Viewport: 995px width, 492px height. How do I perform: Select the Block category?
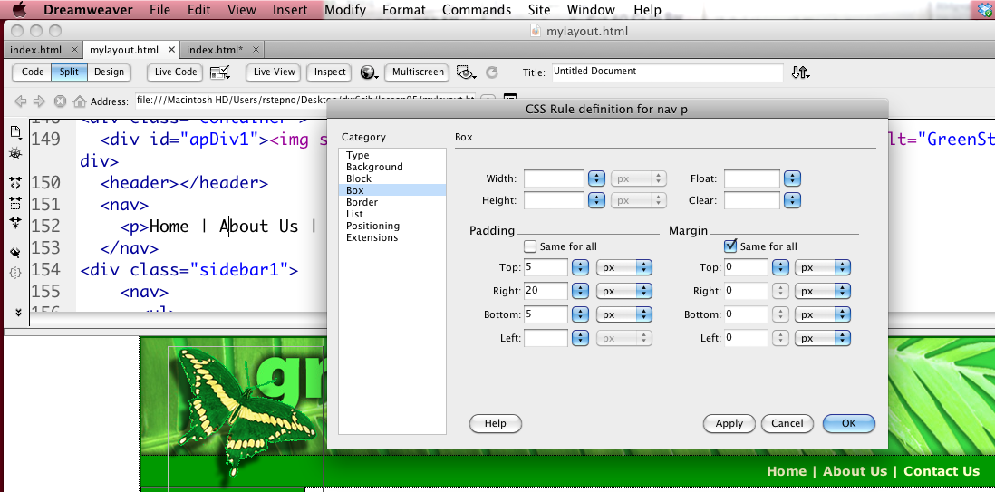[x=359, y=178]
